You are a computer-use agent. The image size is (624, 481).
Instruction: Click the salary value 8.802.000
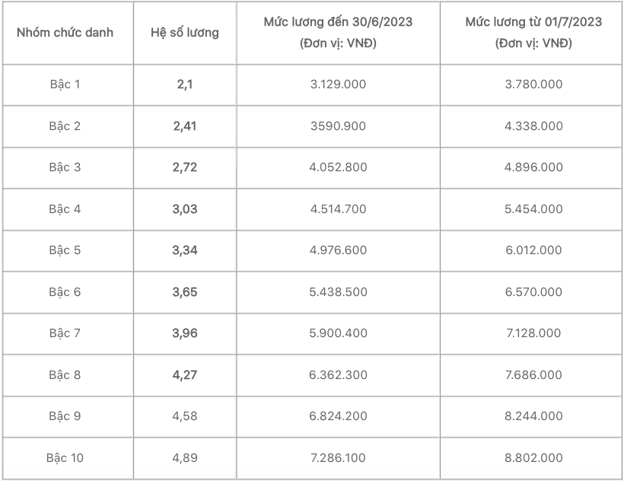tap(533, 458)
